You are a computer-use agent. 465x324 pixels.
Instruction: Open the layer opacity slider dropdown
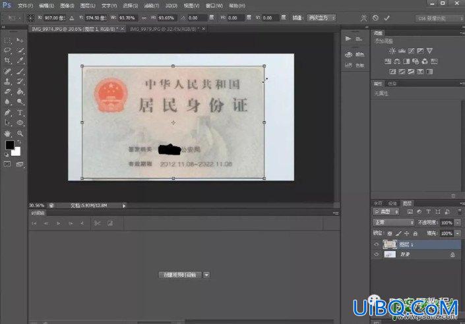458,223
